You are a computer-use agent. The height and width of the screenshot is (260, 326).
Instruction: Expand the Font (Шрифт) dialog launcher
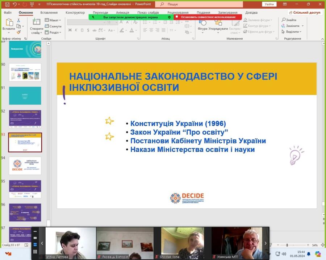[138, 39]
